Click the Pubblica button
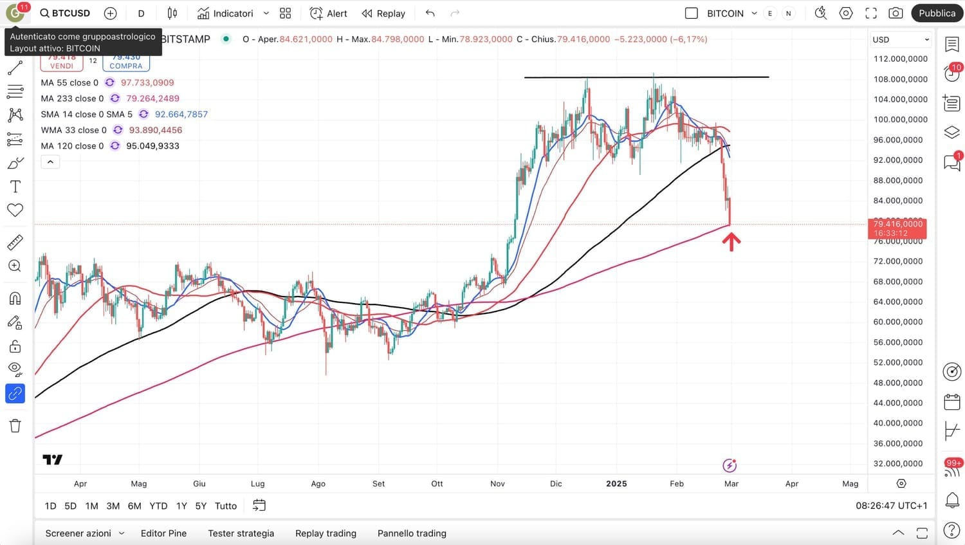This screenshot has width=965, height=545. coord(937,13)
